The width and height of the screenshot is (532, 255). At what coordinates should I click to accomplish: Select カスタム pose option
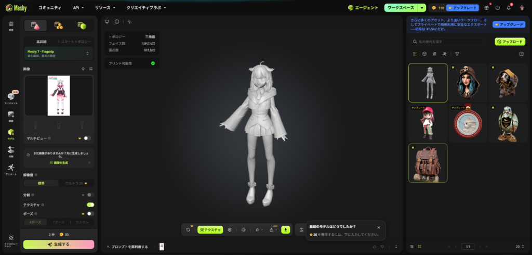coord(82,222)
